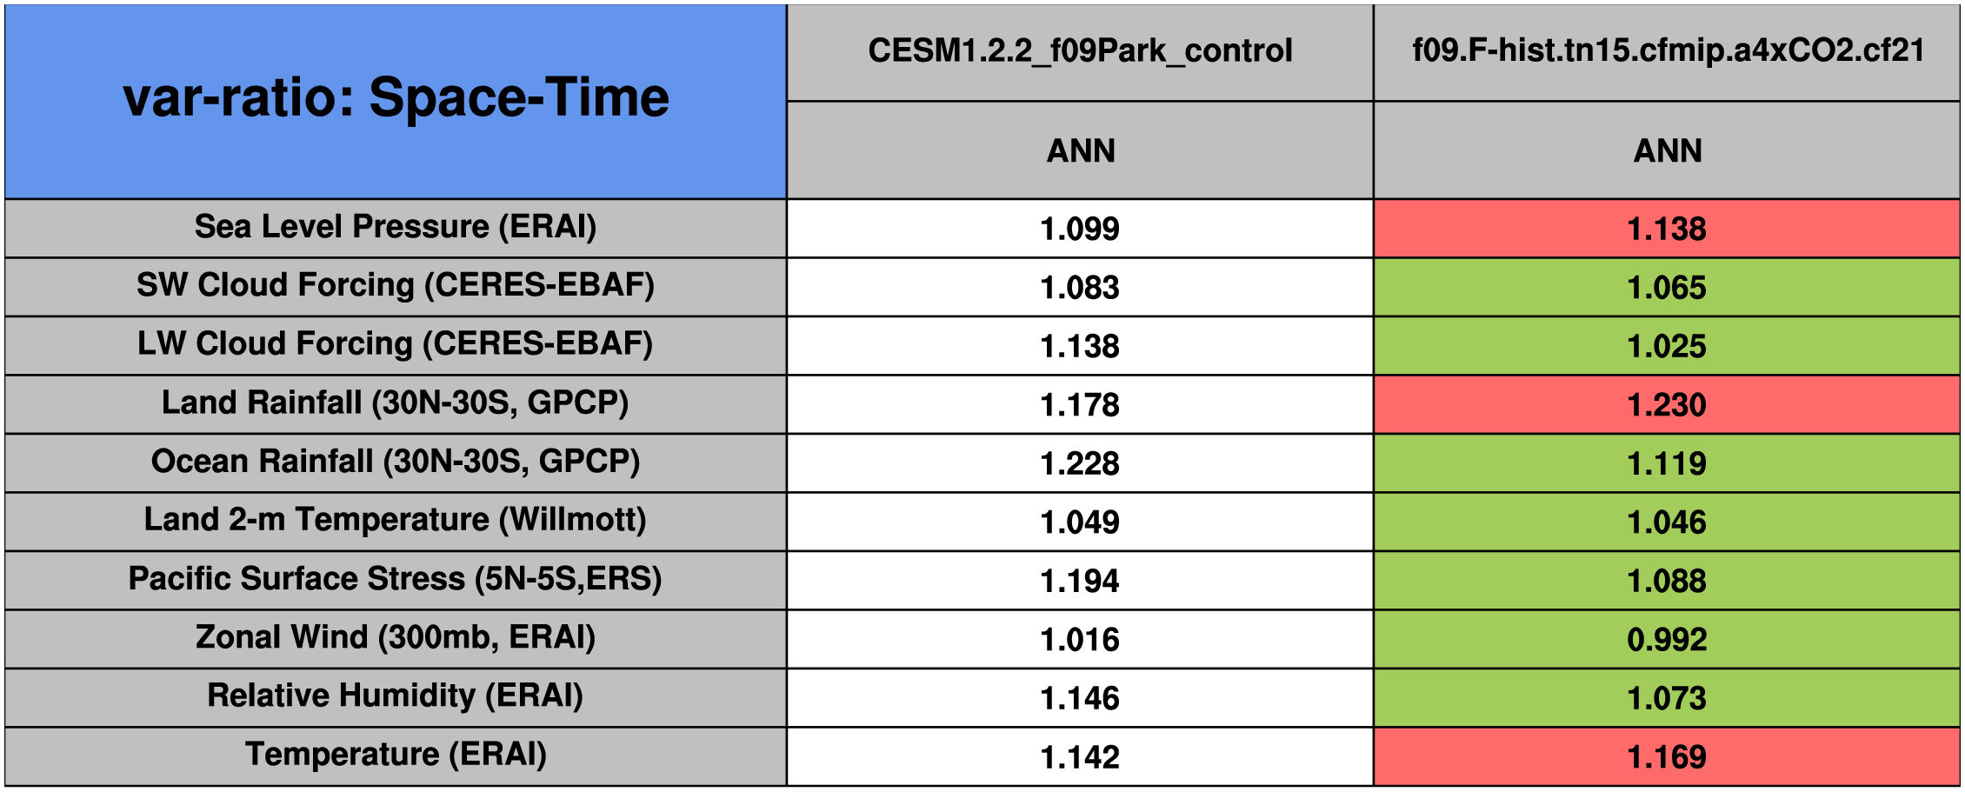Image resolution: width=1965 pixels, height=792 pixels.
Task: Open the SW Cloud Forcing (CERES-EBAF) row
Action: click(396, 286)
